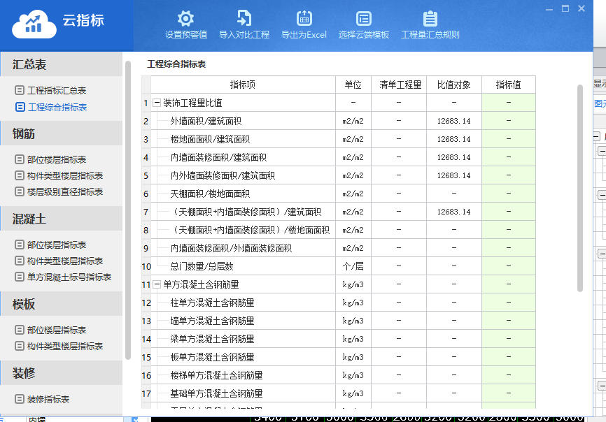Screen dimensions: 606x422
Task: Open 单方混凝土标号指标表
Action: click(69, 277)
